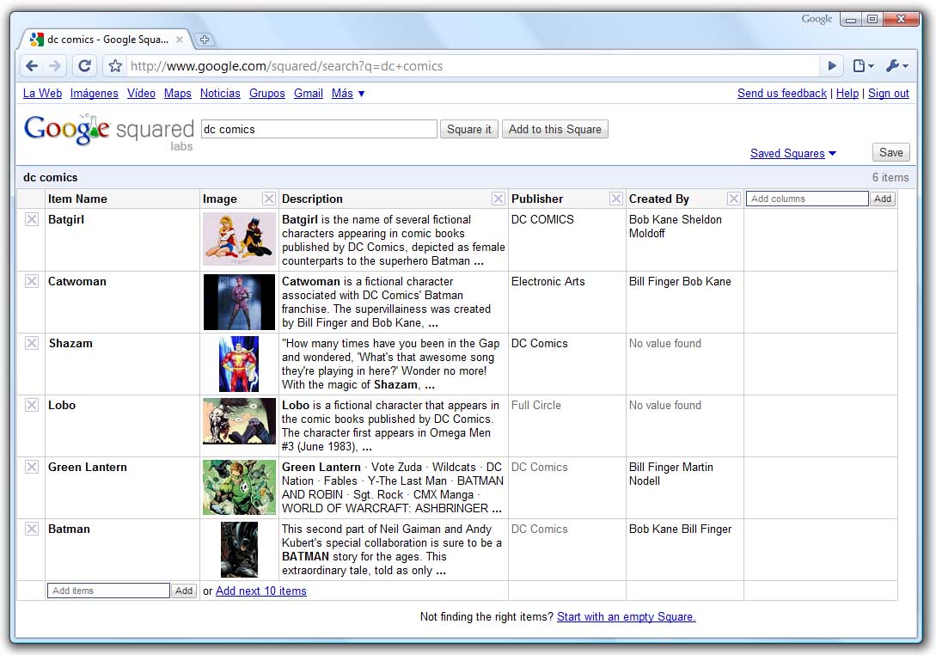Screen dimensions: 936x655
Task: Remove the Batgirl row
Action: coord(32,219)
